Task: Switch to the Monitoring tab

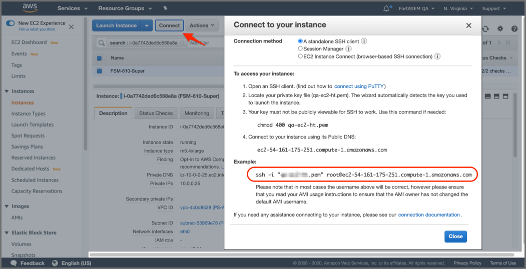Action: pyautogui.click(x=197, y=113)
